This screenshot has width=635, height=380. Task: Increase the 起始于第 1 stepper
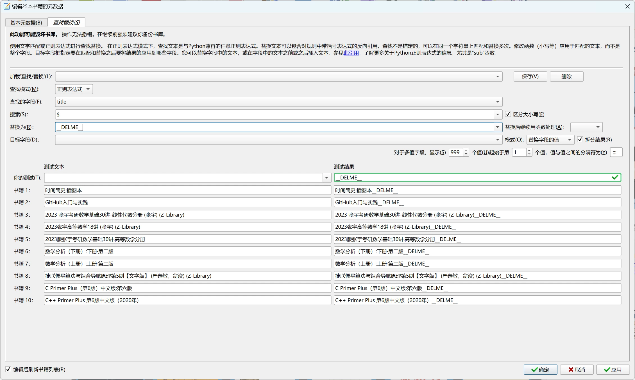[529, 150]
